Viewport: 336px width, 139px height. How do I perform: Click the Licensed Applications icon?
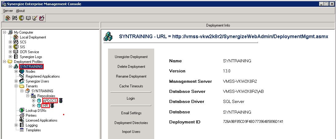pyautogui.click(x=22, y=120)
